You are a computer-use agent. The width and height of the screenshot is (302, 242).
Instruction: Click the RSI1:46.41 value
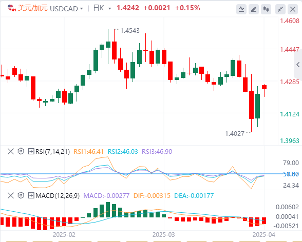(88, 152)
